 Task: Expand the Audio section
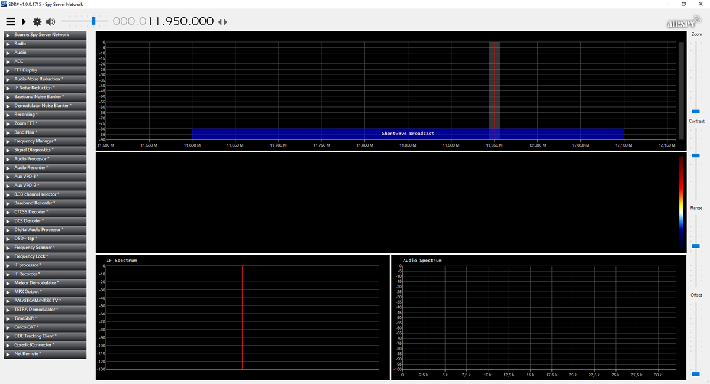(x=44, y=52)
